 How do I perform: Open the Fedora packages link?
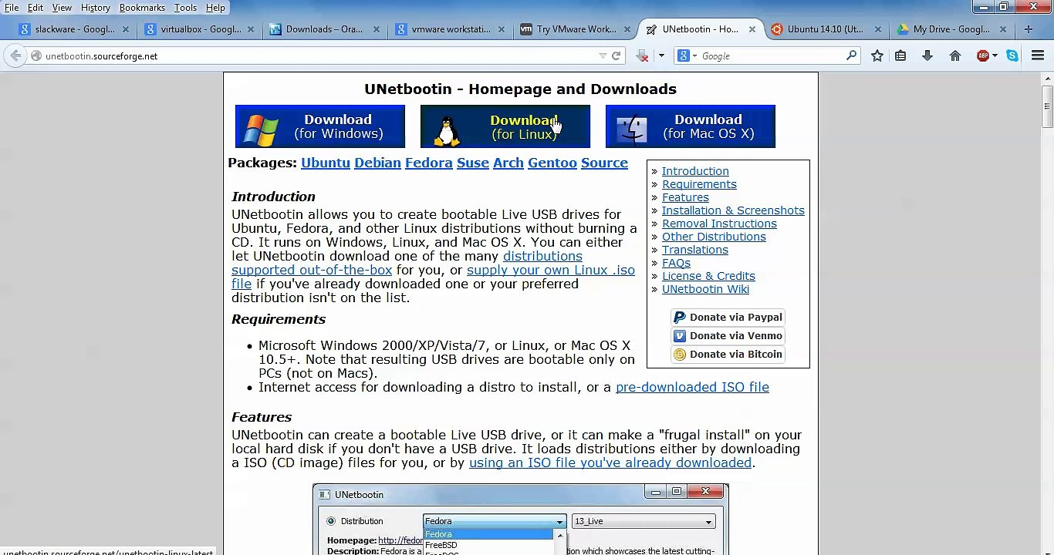429,163
